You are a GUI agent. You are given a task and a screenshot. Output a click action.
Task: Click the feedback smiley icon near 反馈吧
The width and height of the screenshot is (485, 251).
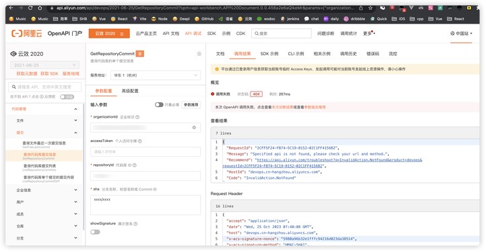pos(42,97)
